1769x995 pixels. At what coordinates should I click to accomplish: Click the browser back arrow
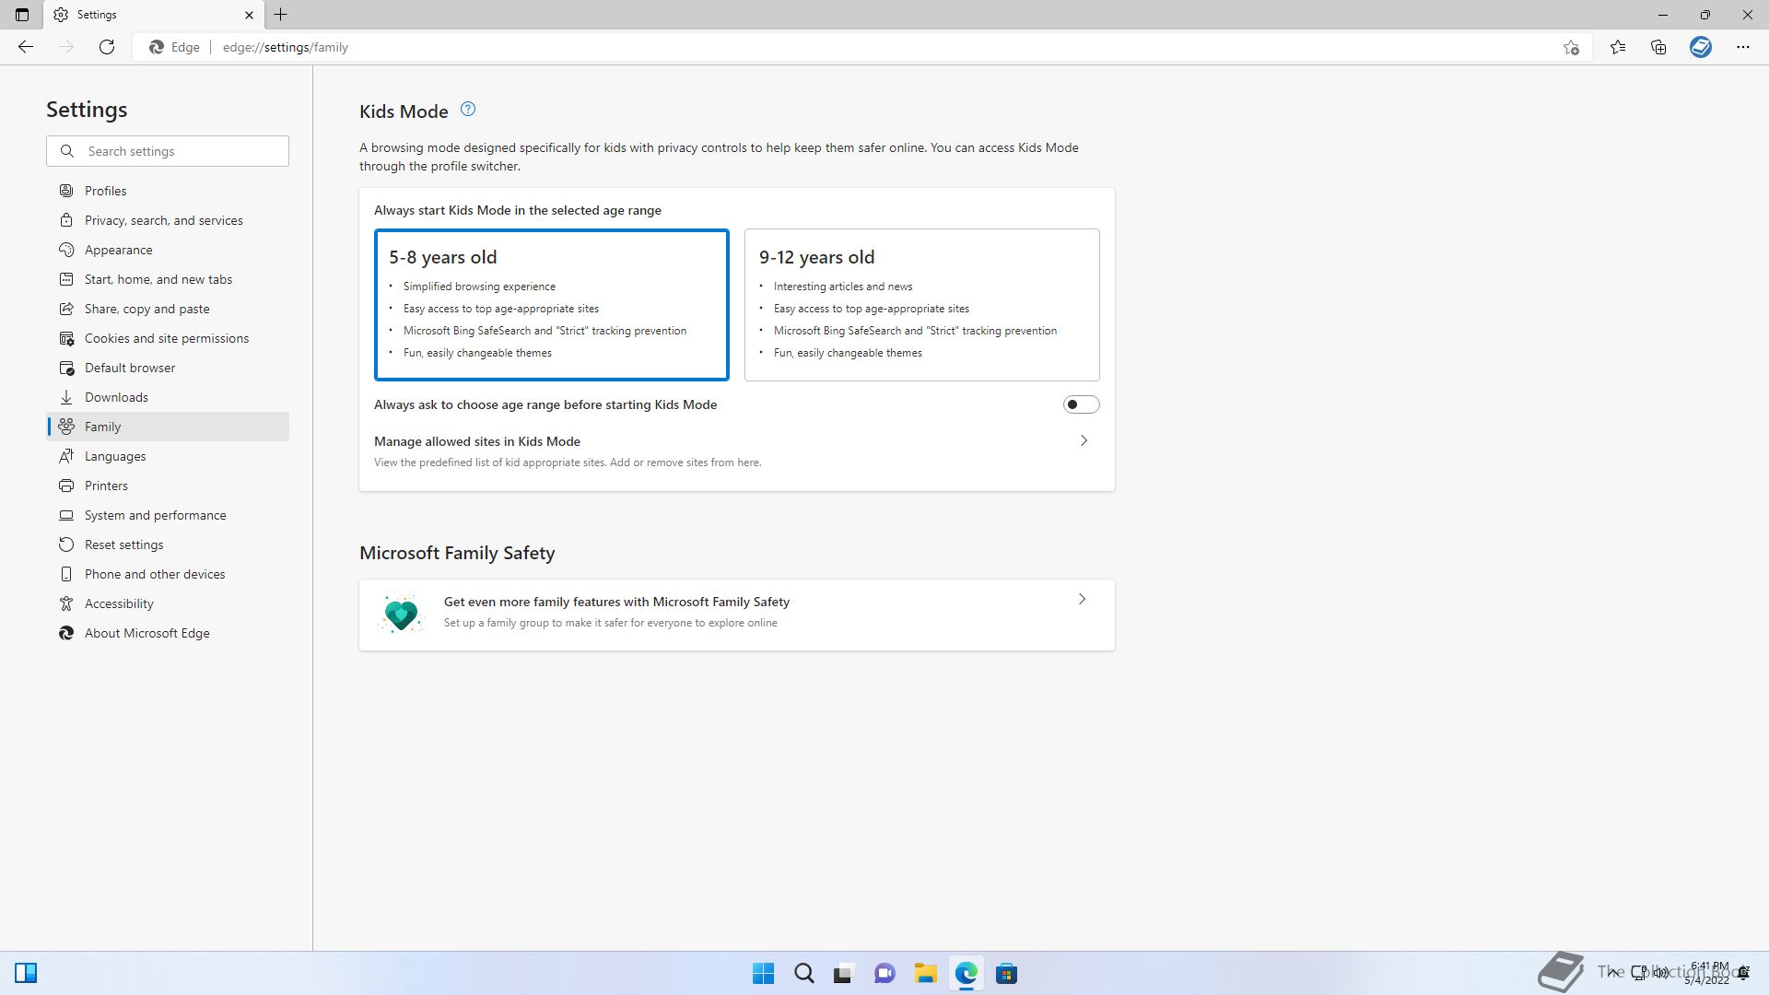click(26, 47)
